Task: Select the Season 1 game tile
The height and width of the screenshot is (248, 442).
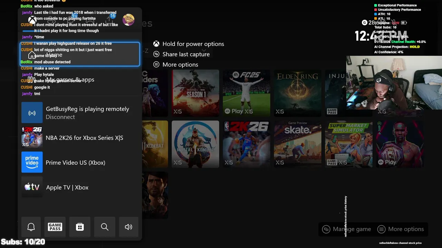Action: (x=195, y=93)
